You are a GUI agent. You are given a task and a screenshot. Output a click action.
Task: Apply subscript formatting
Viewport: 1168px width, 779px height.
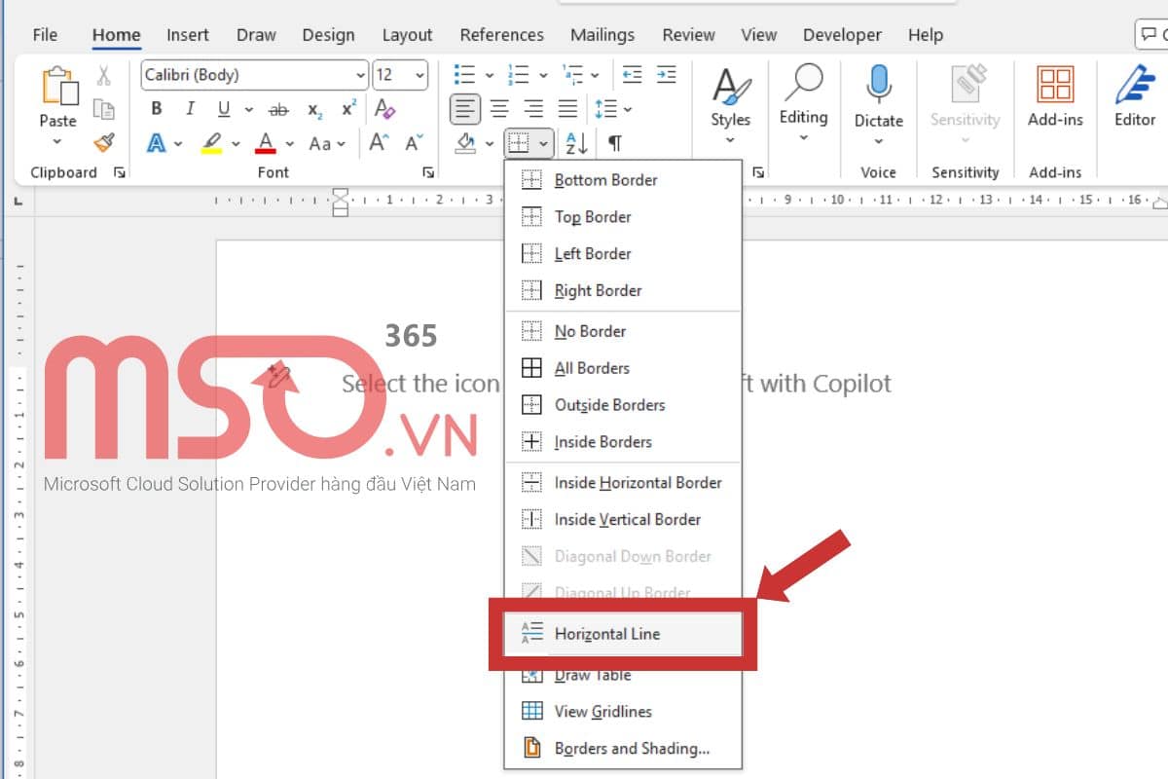(x=314, y=109)
